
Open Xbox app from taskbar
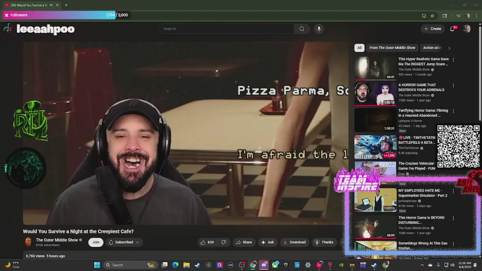(275, 265)
